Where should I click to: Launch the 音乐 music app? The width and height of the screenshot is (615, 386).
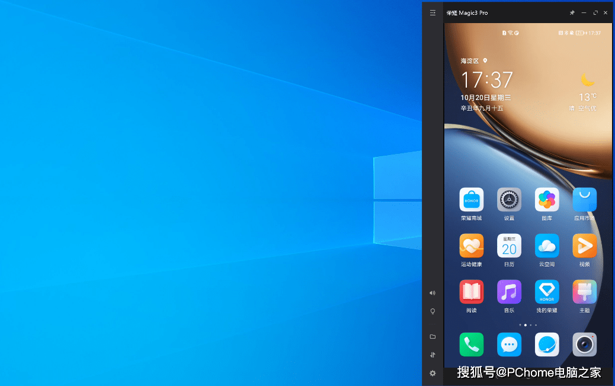509,292
